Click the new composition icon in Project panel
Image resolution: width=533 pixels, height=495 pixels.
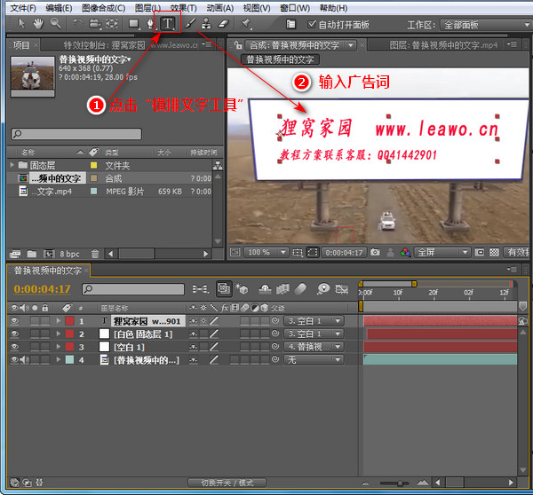pos(49,254)
